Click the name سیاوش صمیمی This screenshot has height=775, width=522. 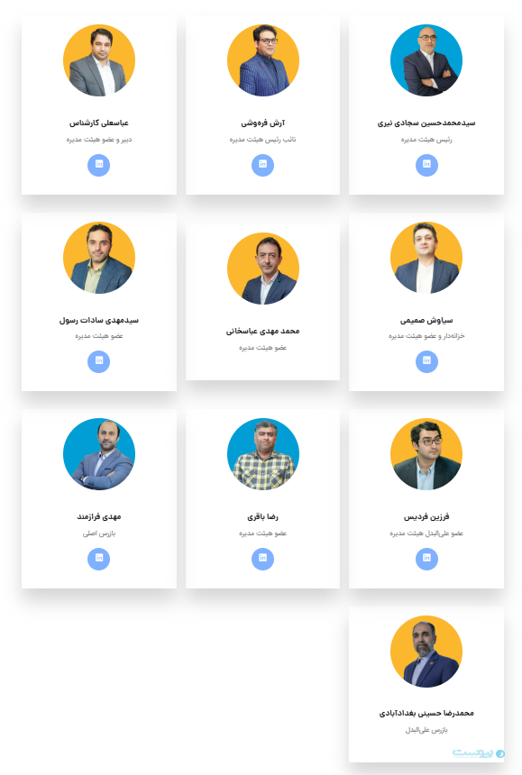pos(426,320)
